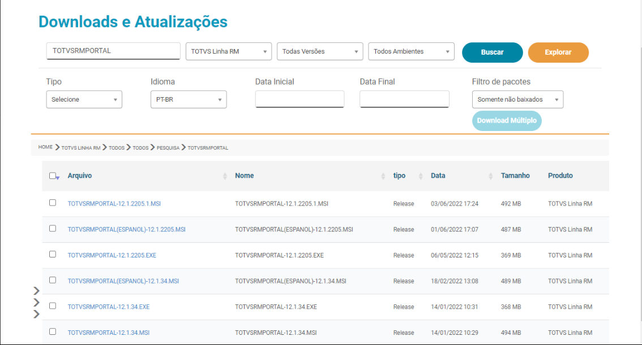Open the TOTVSRMPORTAL-12.1.34.MSI file link
This screenshot has width=642, height=345.
coord(109,333)
